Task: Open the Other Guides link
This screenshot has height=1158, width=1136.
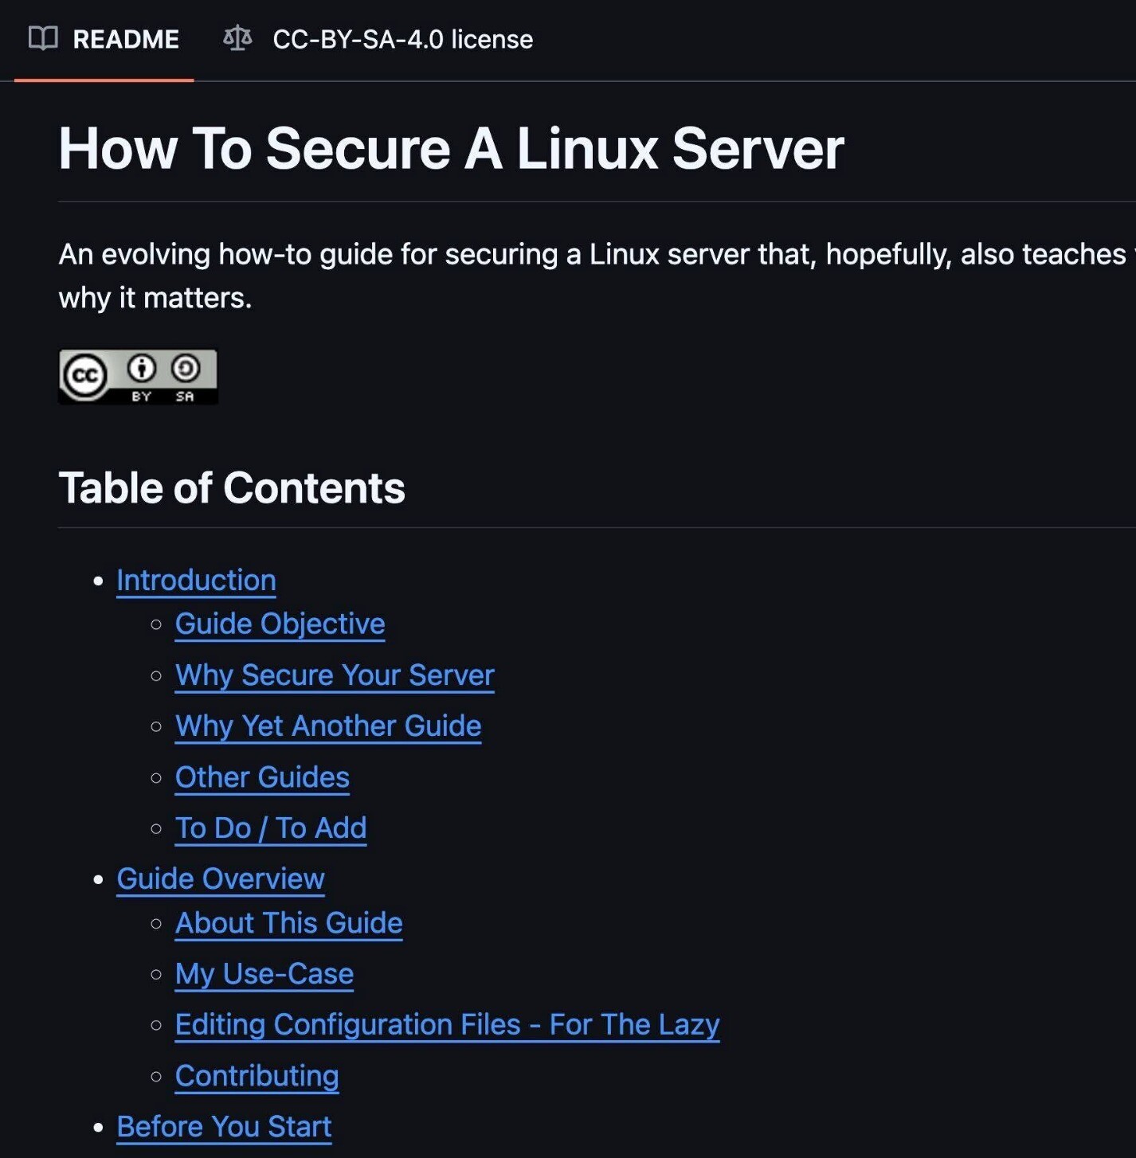Action: pos(262,777)
